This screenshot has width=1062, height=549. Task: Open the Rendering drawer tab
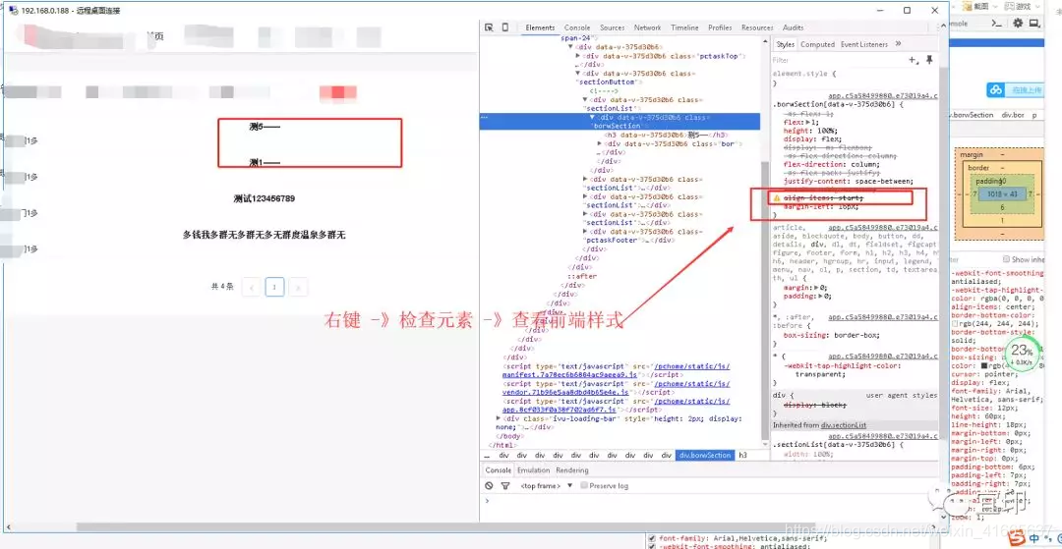coord(572,469)
